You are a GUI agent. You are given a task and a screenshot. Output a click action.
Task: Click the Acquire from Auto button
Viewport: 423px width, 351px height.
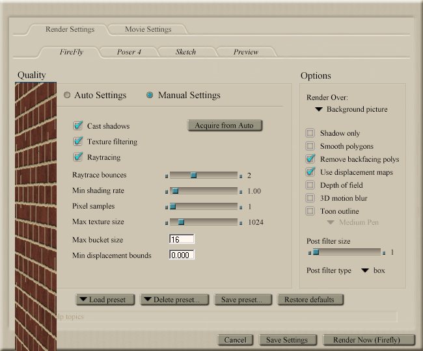click(225, 125)
